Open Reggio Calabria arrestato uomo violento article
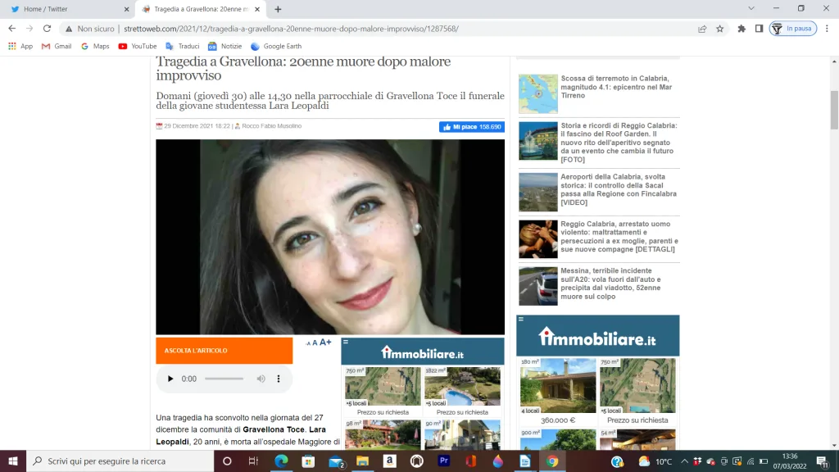The image size is (839, 472). 619,237
